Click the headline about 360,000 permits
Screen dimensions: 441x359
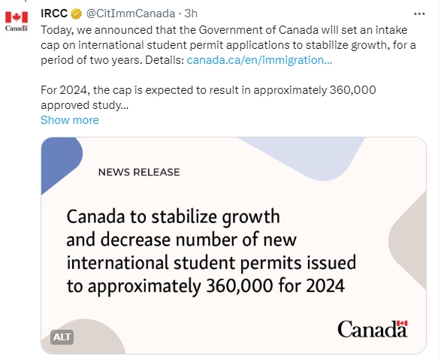[x=211, y=252]
